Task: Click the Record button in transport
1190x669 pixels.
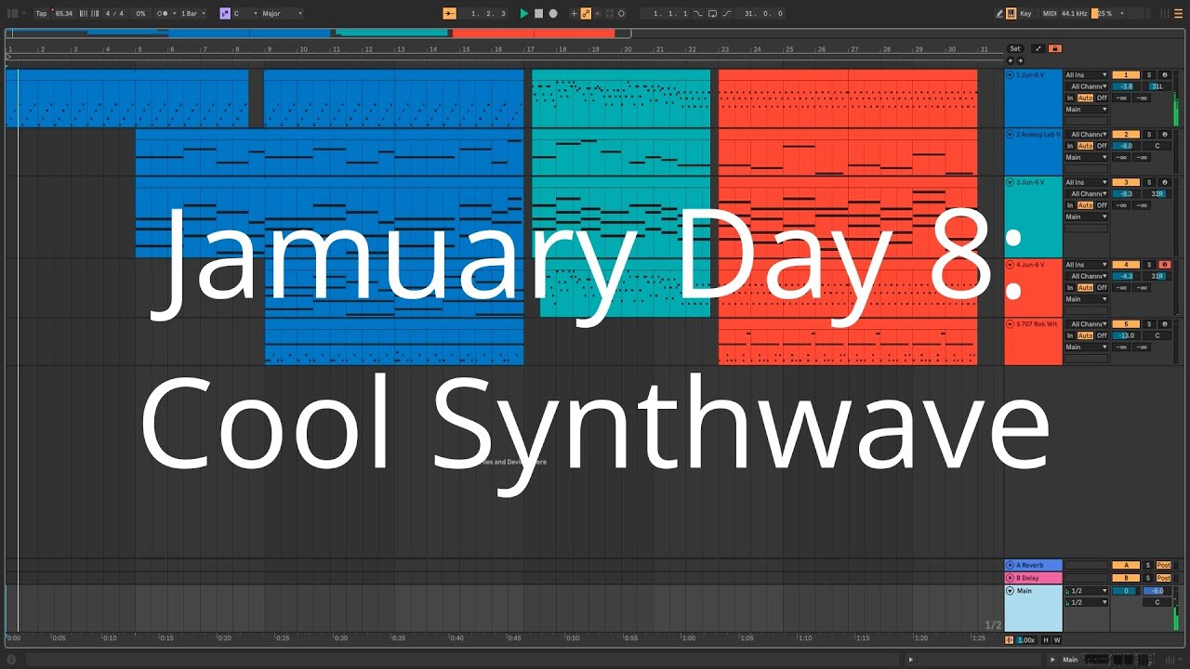Action: click(x=552, y=14)
